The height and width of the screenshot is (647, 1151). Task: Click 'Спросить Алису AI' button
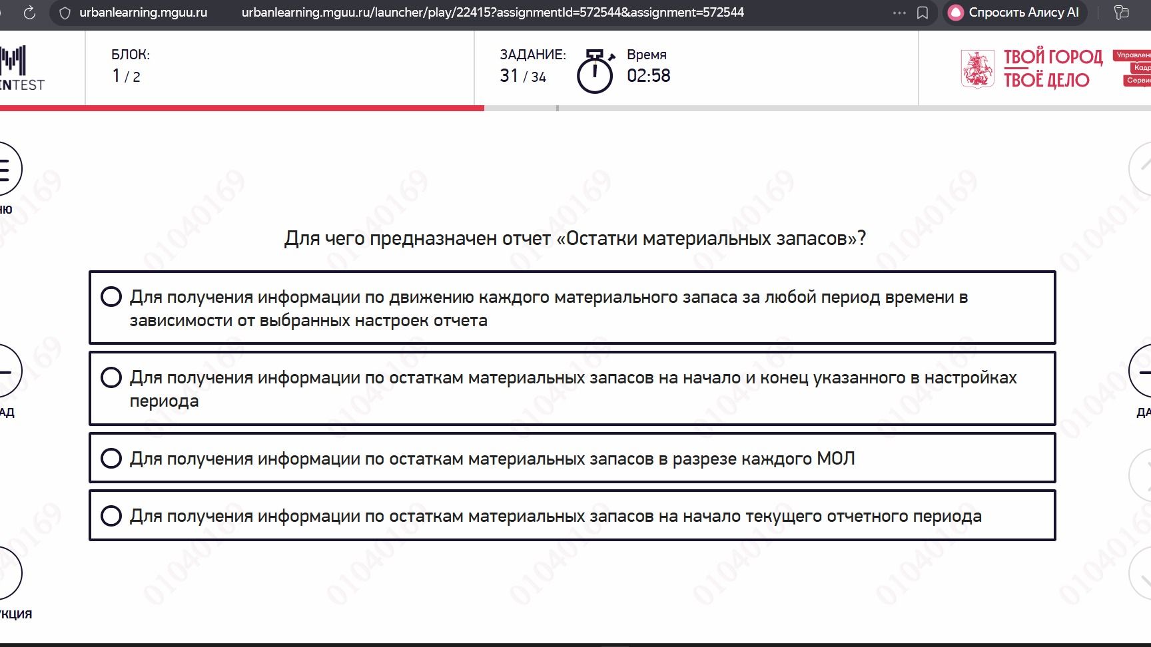pos(1014,13)
